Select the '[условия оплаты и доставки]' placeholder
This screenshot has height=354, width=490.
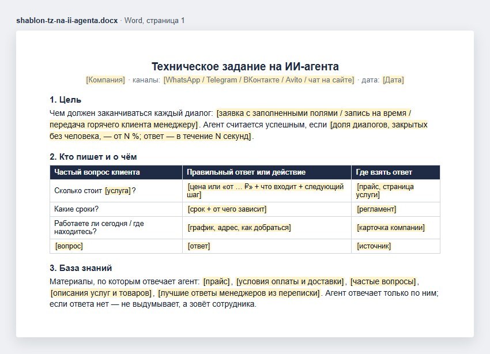tap(290, 281)
